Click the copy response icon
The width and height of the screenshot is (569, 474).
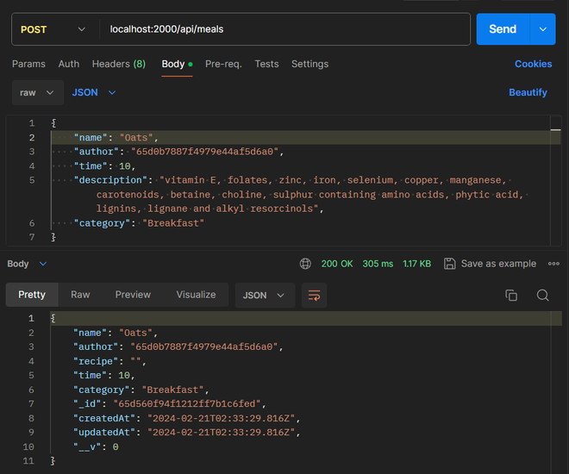511,295
